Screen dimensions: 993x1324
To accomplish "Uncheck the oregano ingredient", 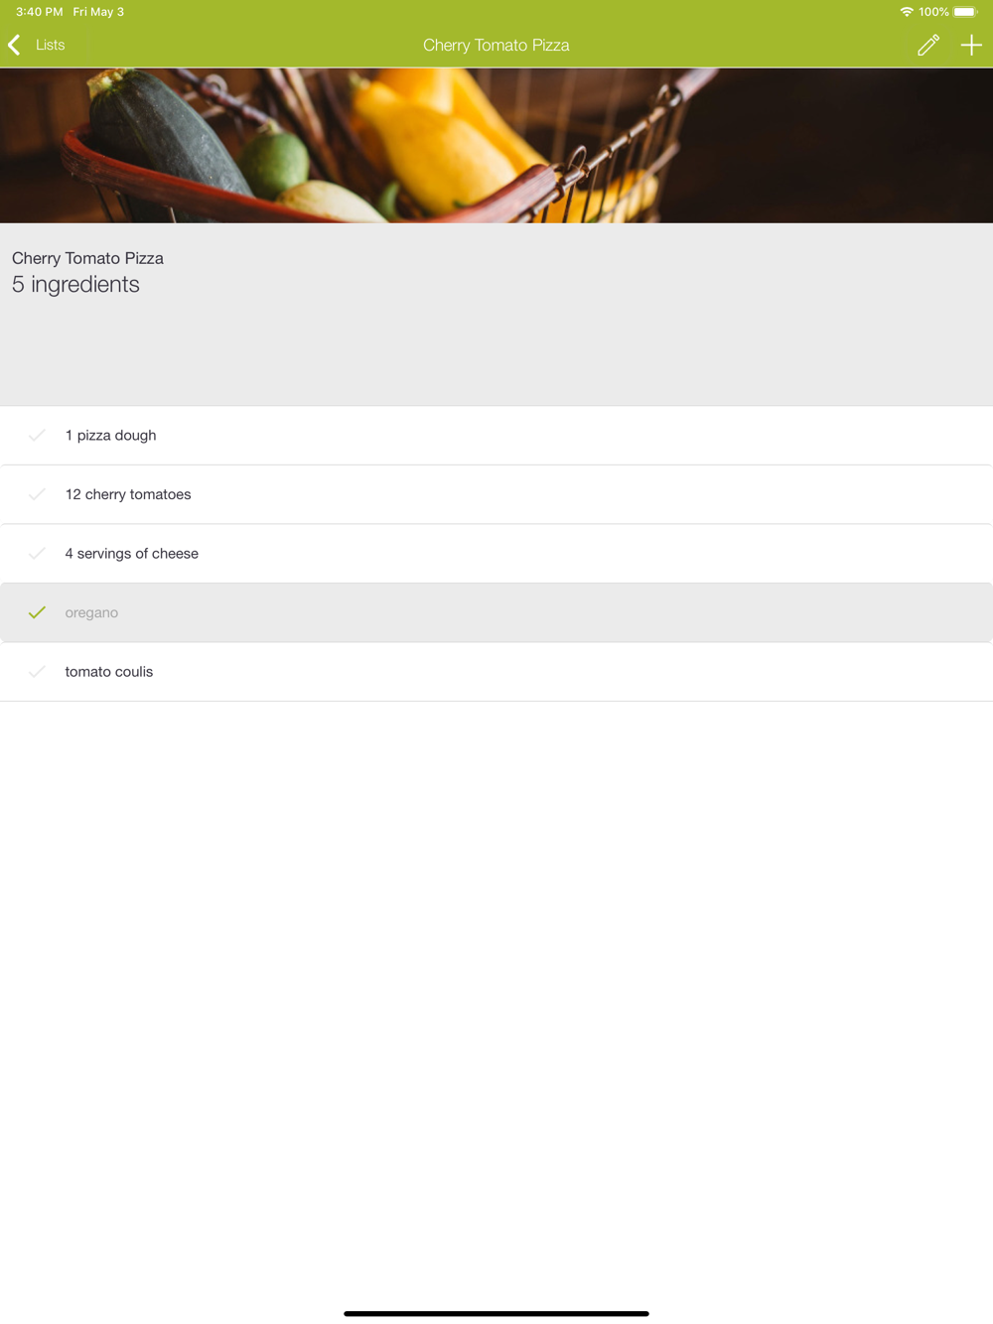I will pos(37,612).
